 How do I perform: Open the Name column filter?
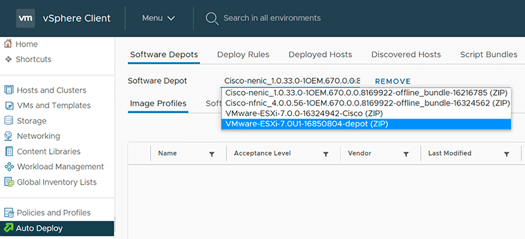pos(212,154)
